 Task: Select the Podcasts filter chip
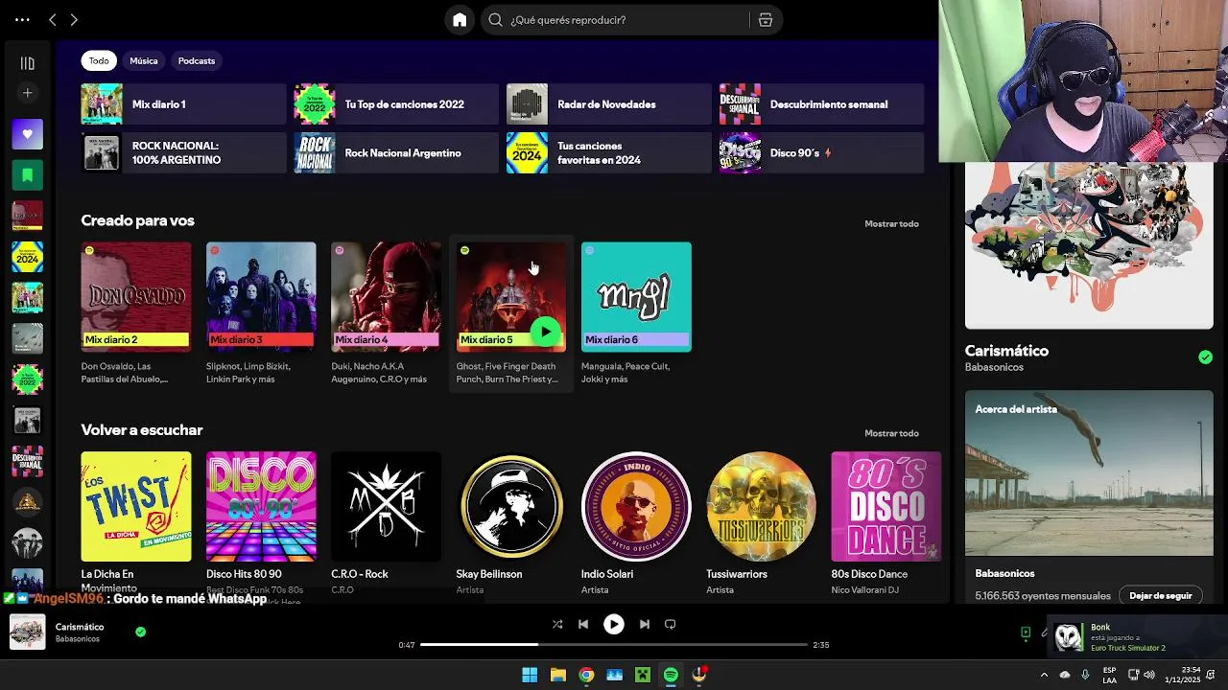click(197, 60)
